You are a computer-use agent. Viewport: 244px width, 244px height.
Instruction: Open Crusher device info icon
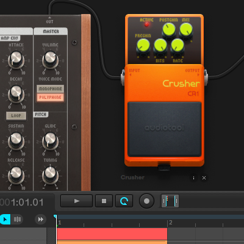[193, 178]
